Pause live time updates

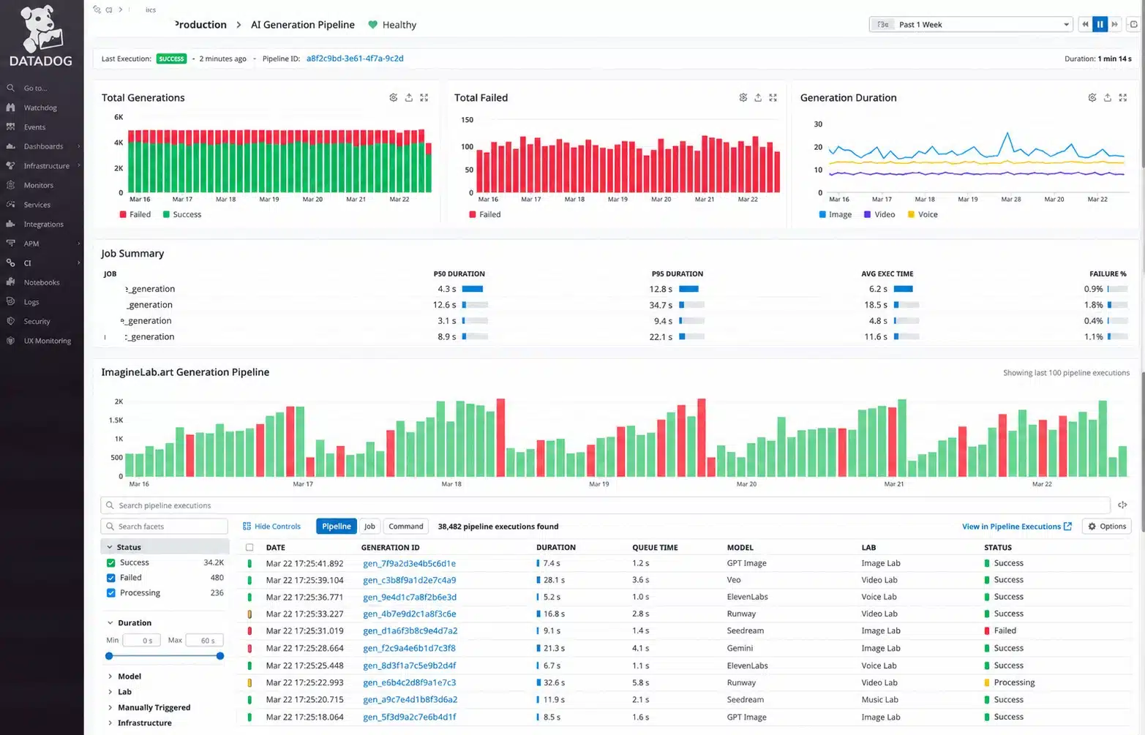[1100, 24]
